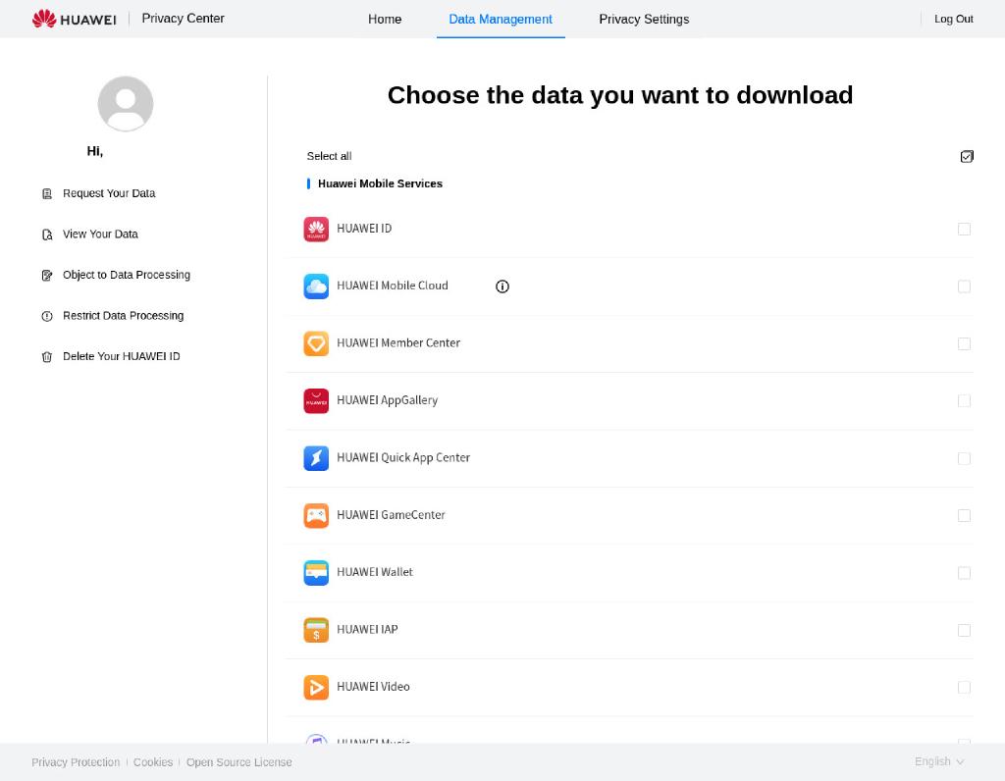Click the HUAWEI Mobile Cloud icon
The image size is (1005, 781).
tap(316, 286)
